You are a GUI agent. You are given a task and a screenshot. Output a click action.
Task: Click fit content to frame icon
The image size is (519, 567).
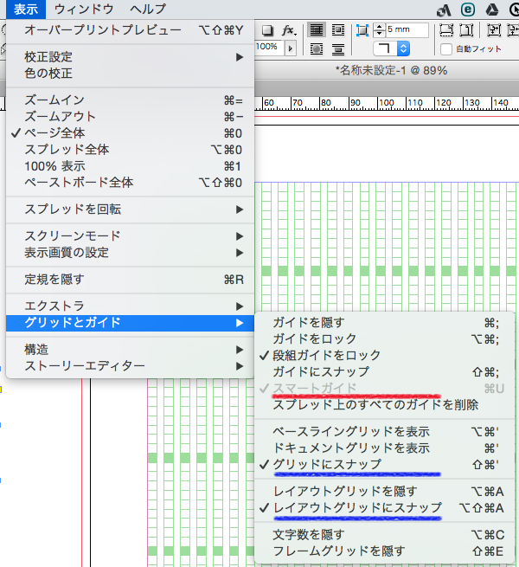[x=494, y=30]
